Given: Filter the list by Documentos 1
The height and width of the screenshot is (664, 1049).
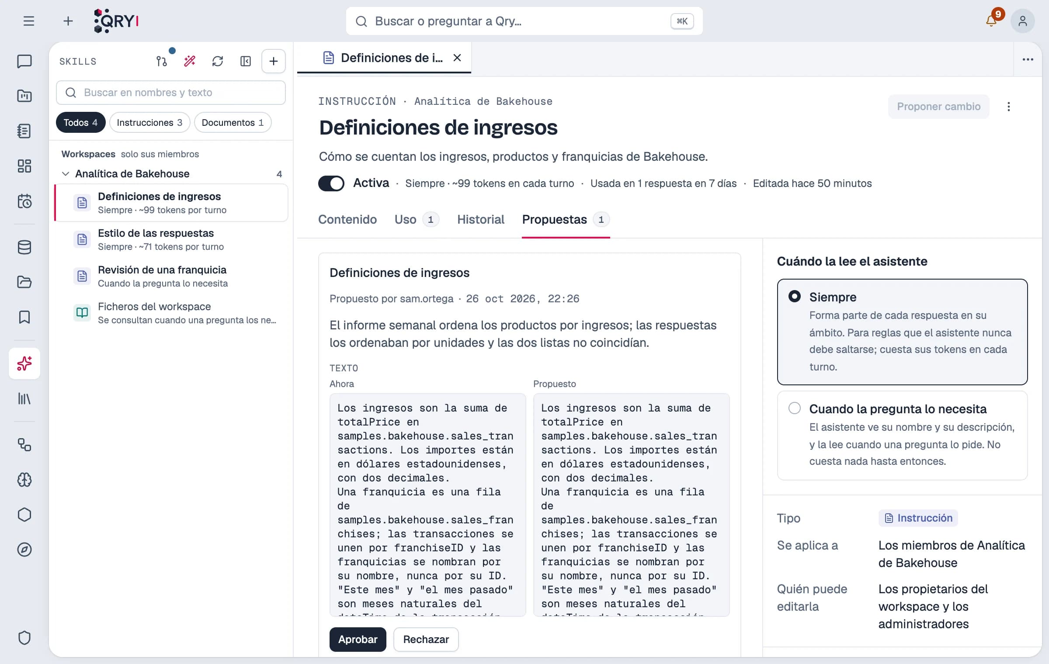Looking at the screenshot, I should point(233,122).
